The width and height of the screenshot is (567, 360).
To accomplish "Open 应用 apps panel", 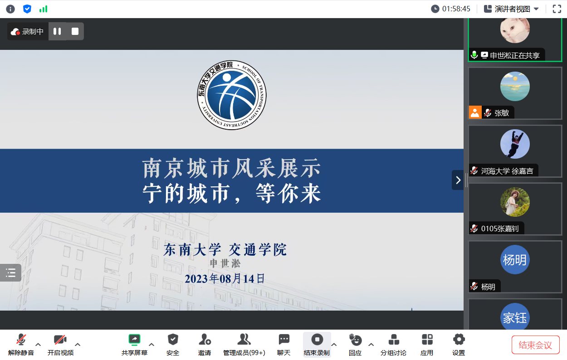I will pyautogui.click(x=427, y=345).
